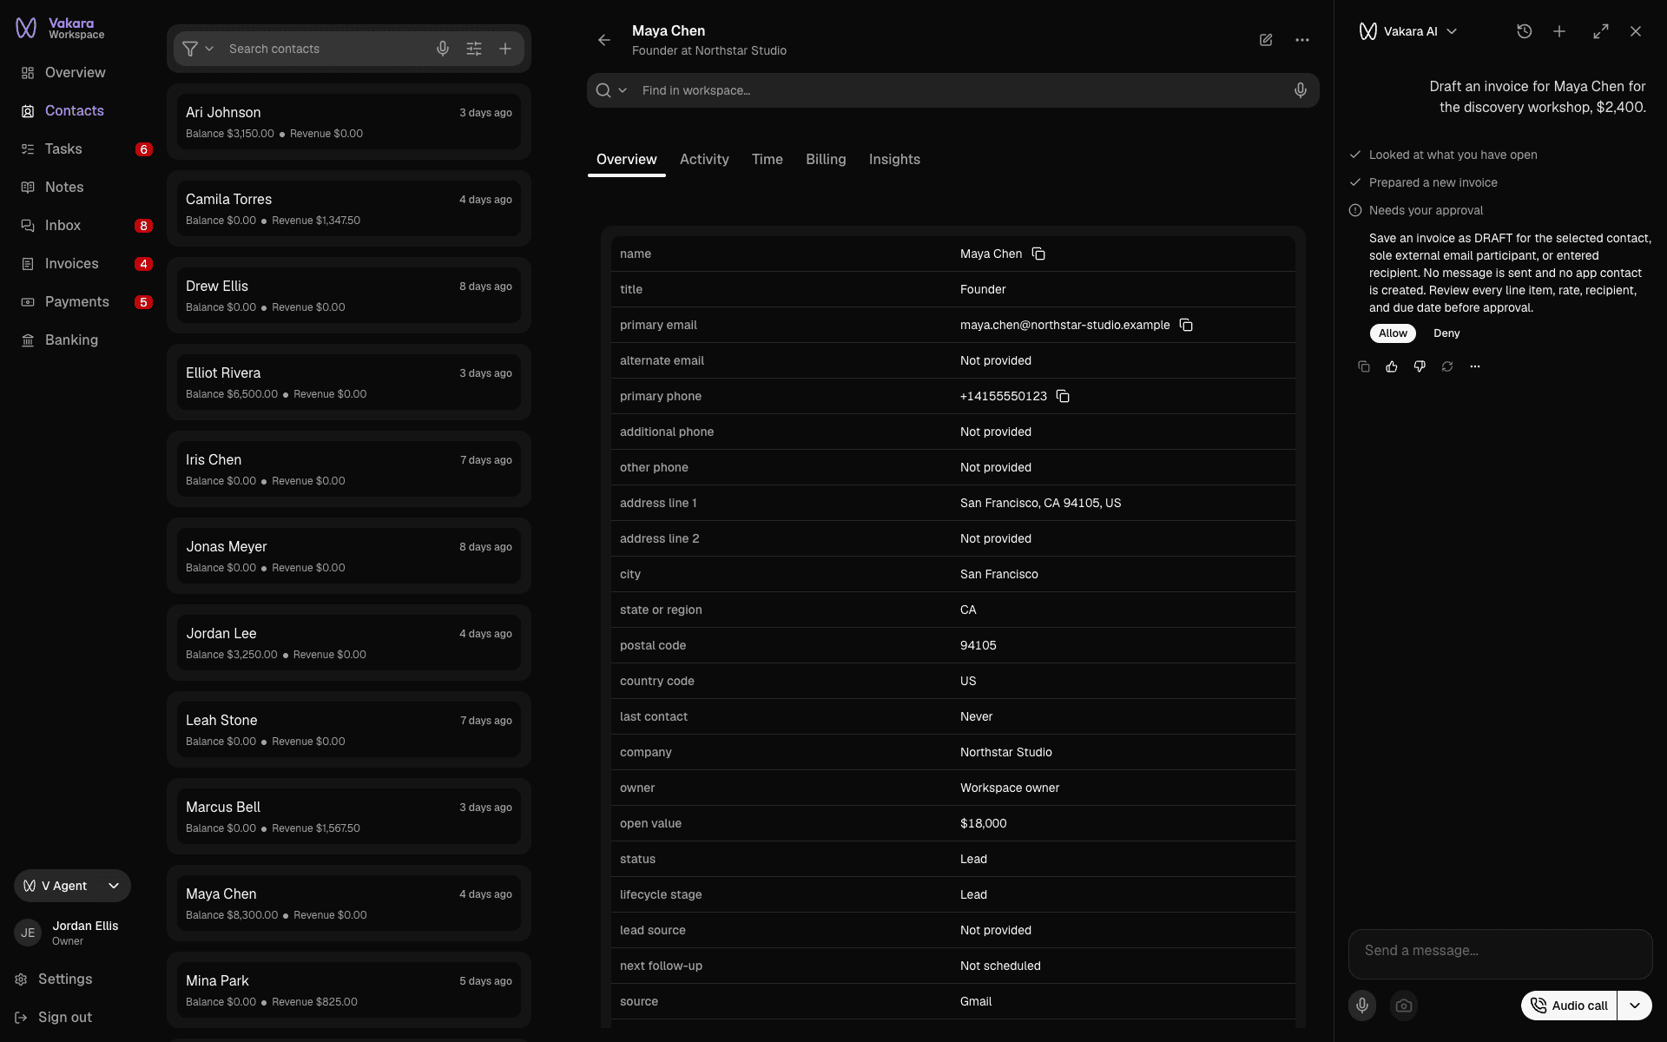The width and height of the screenshot is (1667, 1042).
Task: Open the chat history clock icon
Action: pyautogui.click(x=1525, y=31)
